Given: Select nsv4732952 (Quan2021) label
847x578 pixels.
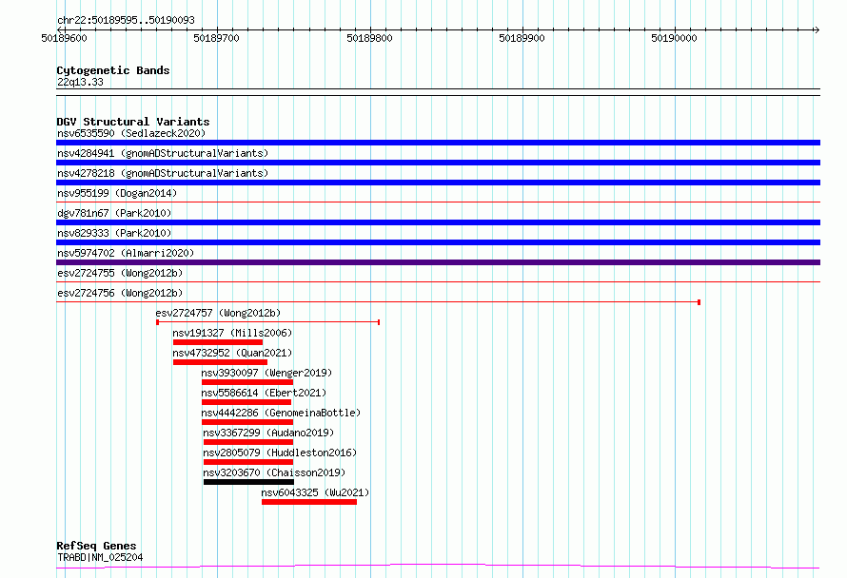Looking at the screenshot, I should (x=232, y=353).
